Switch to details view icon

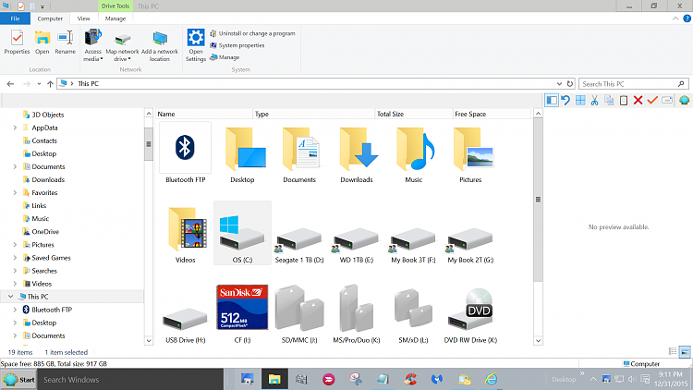(673, 351)
